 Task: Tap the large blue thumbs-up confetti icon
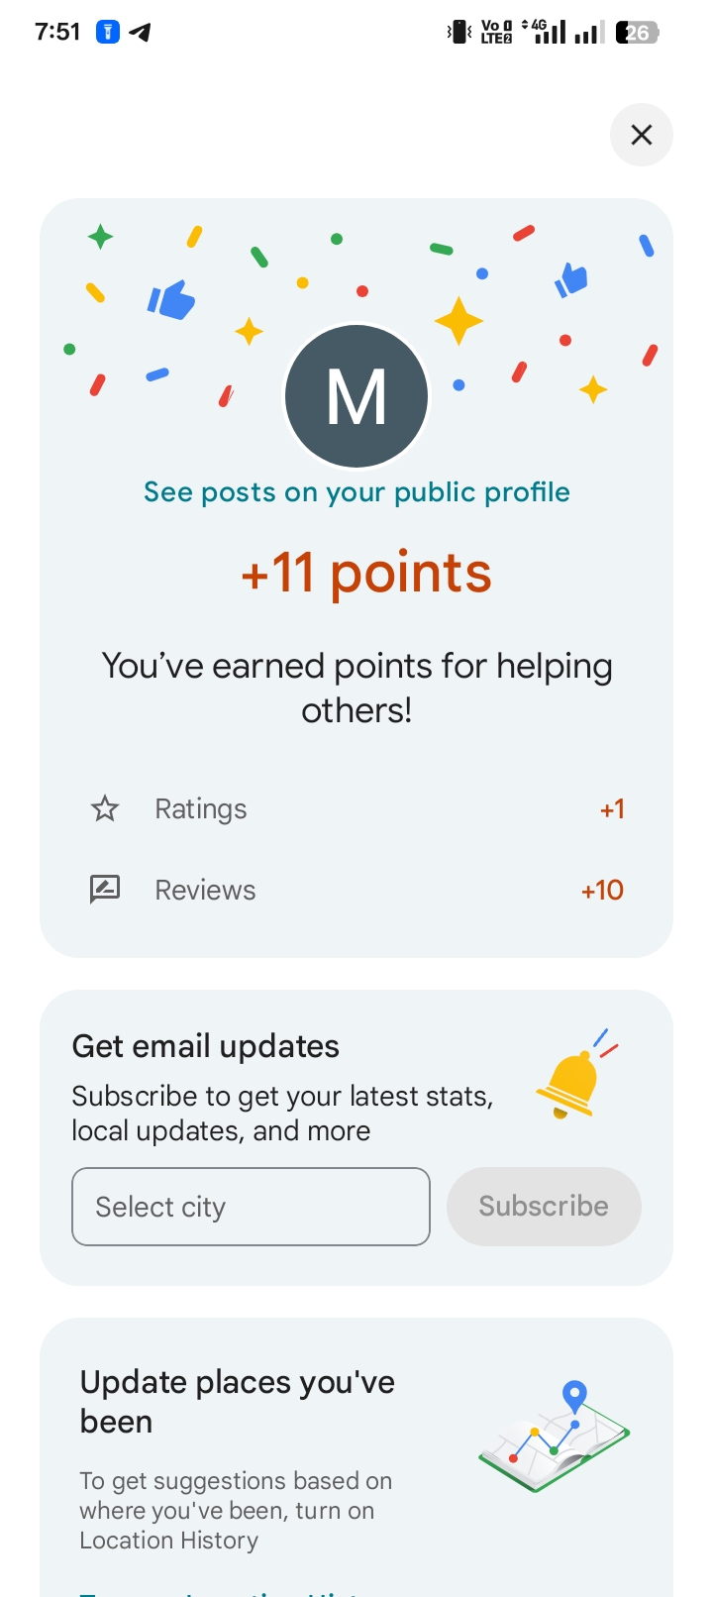[x=171, y=299]
